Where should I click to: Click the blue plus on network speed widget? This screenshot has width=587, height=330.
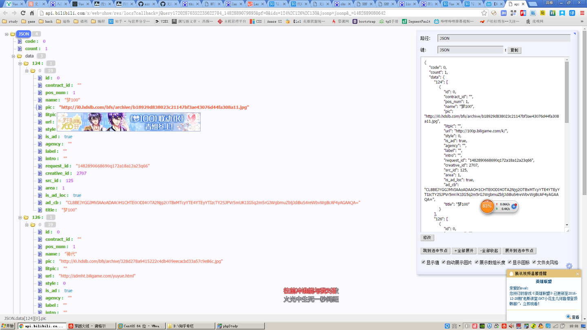[514, 207]
